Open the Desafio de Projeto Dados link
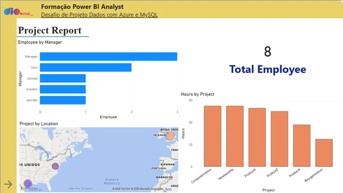The width and height of the screenshot is (343, 193). [99, 14]
